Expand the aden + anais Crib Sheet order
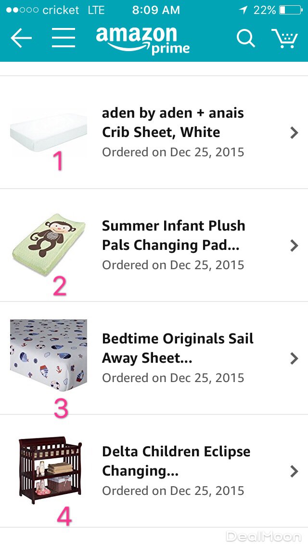The image size is (308, 548). point(294,133)
